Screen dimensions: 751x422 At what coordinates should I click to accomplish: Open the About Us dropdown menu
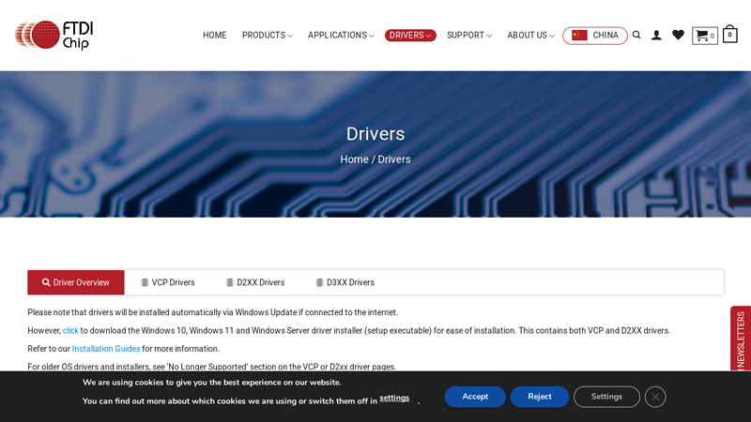[x=530, y=36]
